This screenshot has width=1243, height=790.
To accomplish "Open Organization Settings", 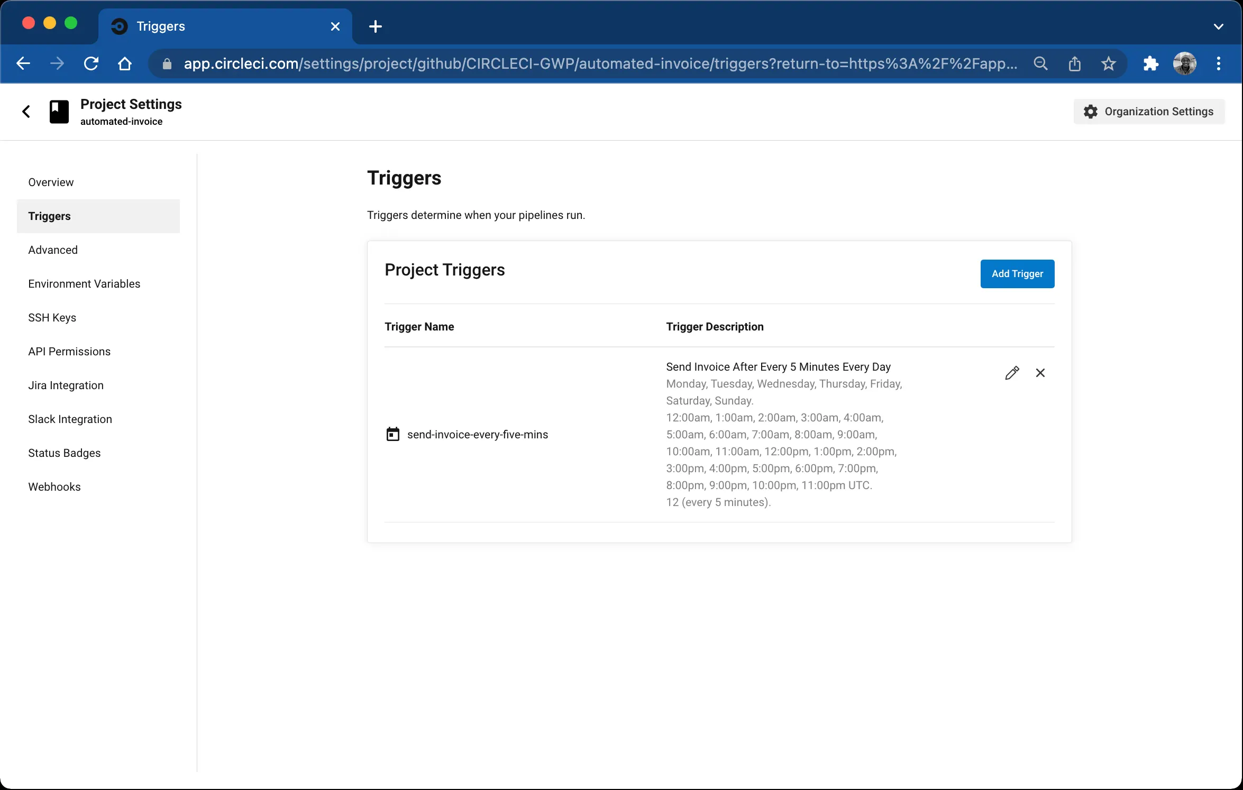I will pos(1149,111).
